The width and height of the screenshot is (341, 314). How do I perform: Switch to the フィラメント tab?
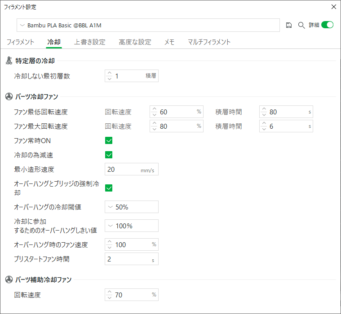[21, 42]
